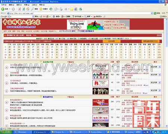Click the green Windows Start button
The width and height of the screenshot is (168, 134).
6,132
